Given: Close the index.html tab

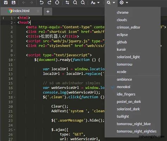Looking at the screenshot, I should [38, 11].
